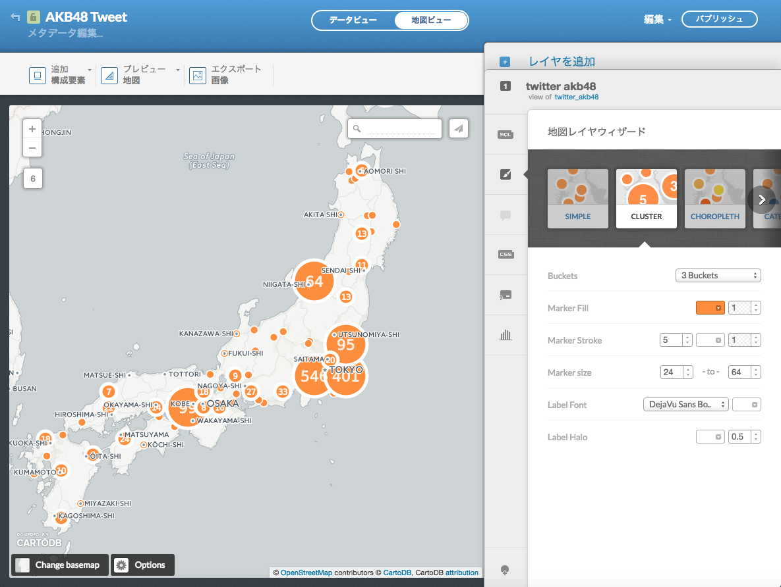Open the Label Font dropdown
This screenshot has height=587, width=781.
686,405
